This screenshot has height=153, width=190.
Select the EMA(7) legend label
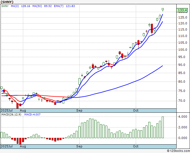[59, 6]
